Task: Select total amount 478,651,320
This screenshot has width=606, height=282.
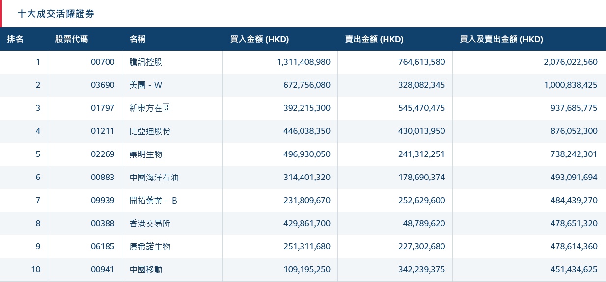Action: pos(574,223)
